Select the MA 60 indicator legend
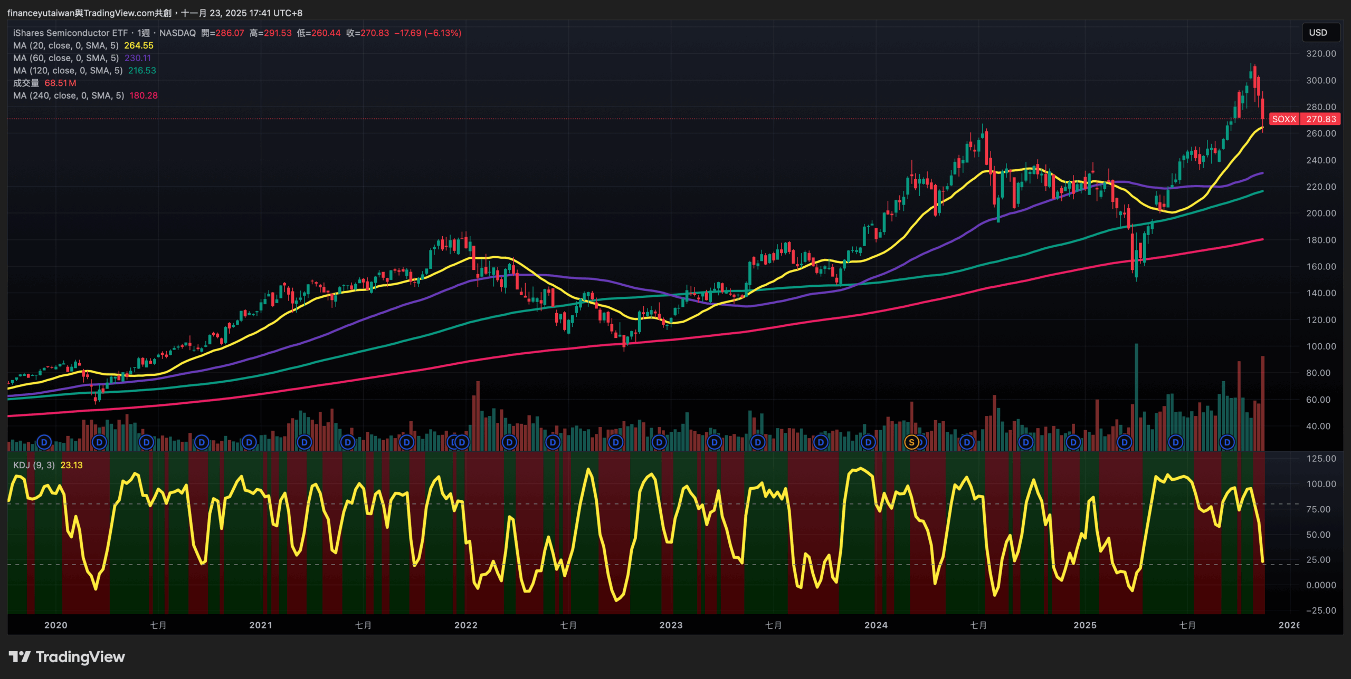The height and width of the screenshot is (679, 1351). pyautogui.click(x=66, y=58)
